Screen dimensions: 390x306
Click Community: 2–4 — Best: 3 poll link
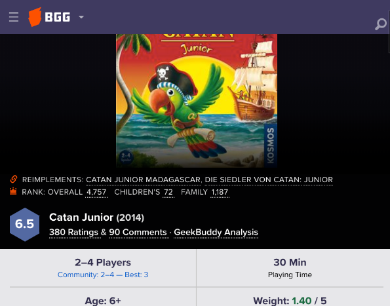[x=103, y=275]
